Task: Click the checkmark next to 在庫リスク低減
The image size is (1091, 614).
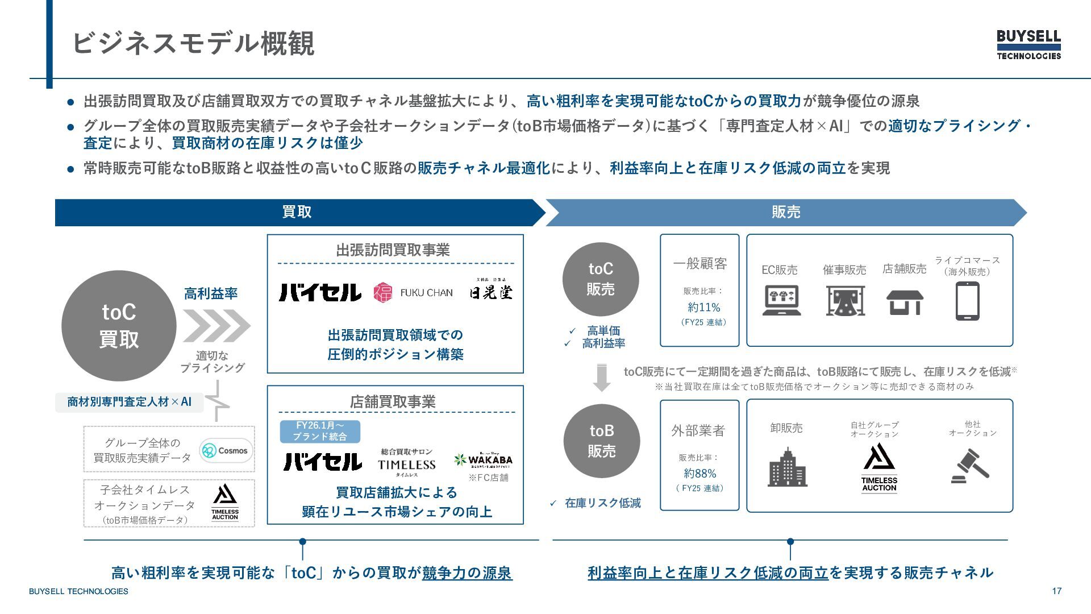Action: coord(553,503)
